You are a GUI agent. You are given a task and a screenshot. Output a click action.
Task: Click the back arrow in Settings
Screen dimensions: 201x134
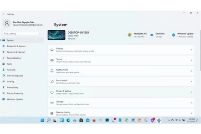(x=4, y=14)
